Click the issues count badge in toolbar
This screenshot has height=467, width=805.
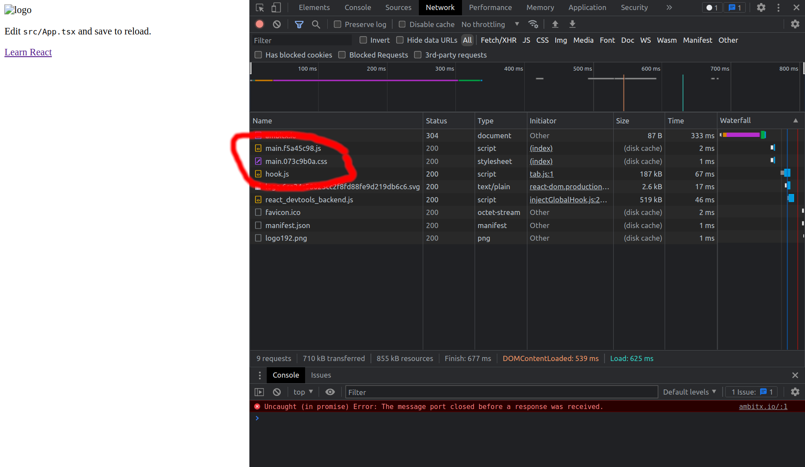coord(735,7)
